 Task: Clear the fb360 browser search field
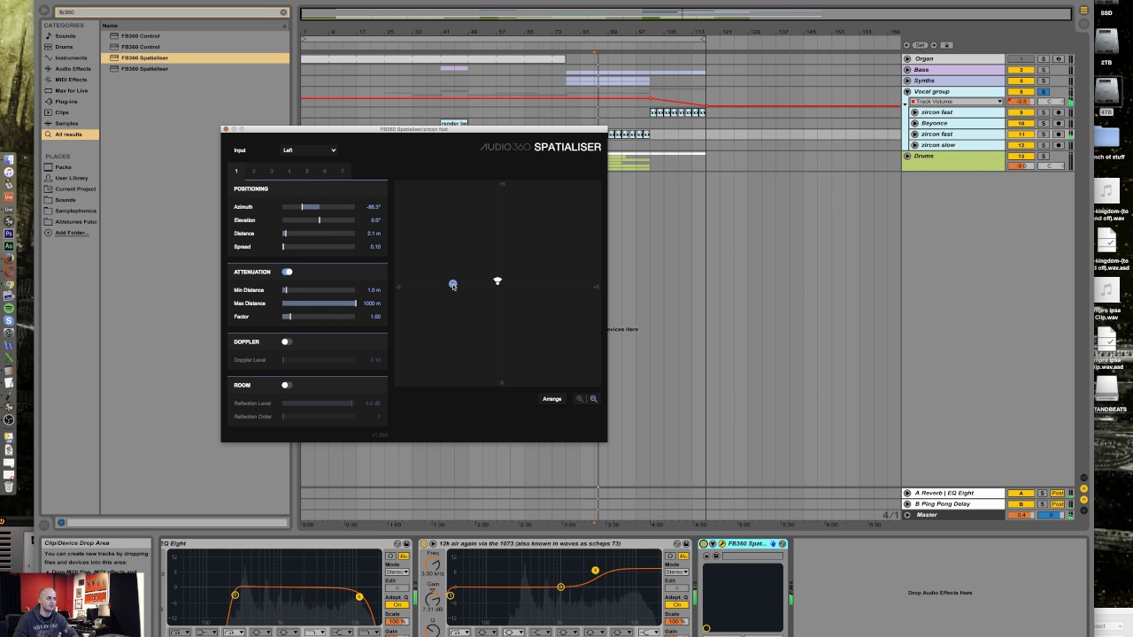[283, 12]
